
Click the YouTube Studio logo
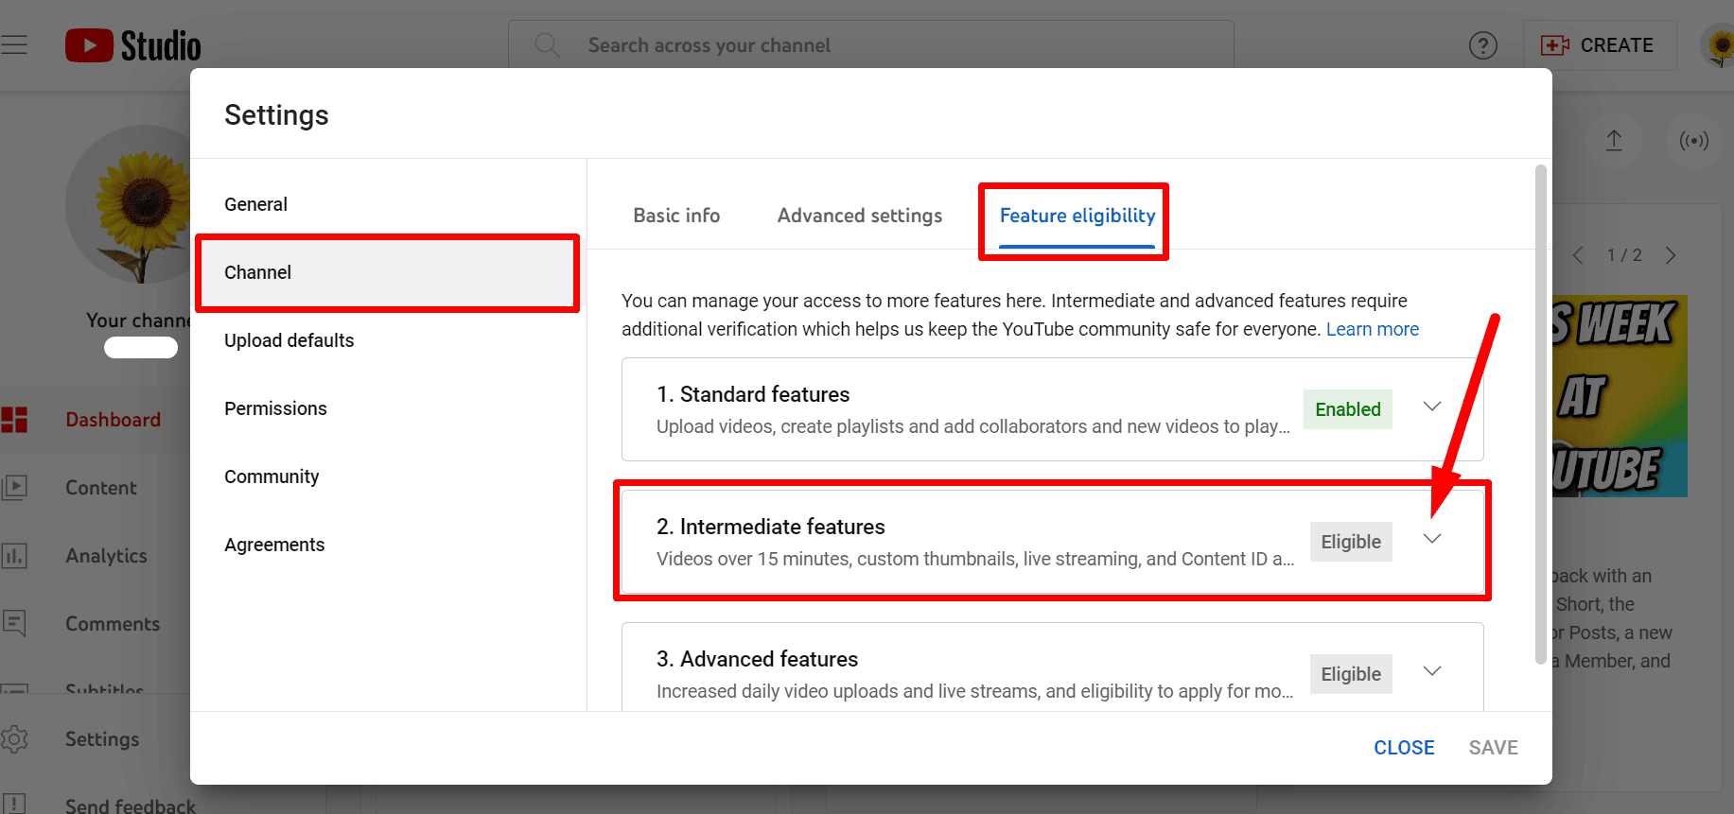[133, 45]
